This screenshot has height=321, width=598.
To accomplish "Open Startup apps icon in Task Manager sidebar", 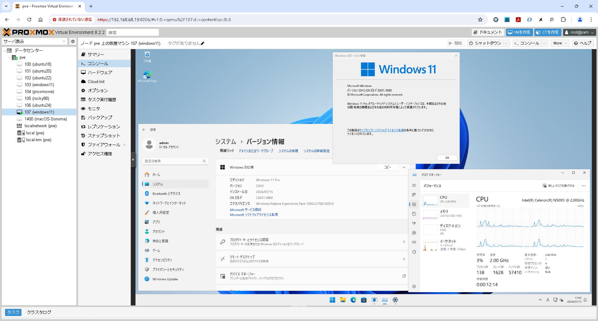I will point(414,223).
